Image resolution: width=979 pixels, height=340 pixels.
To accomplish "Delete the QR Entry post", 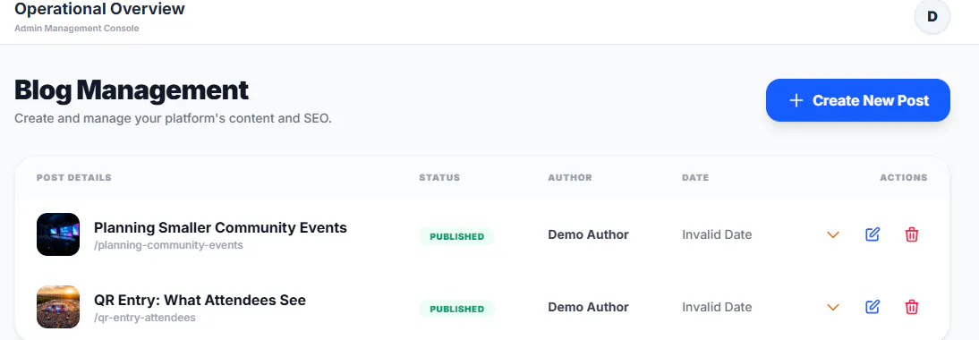I will pos(912,307).
